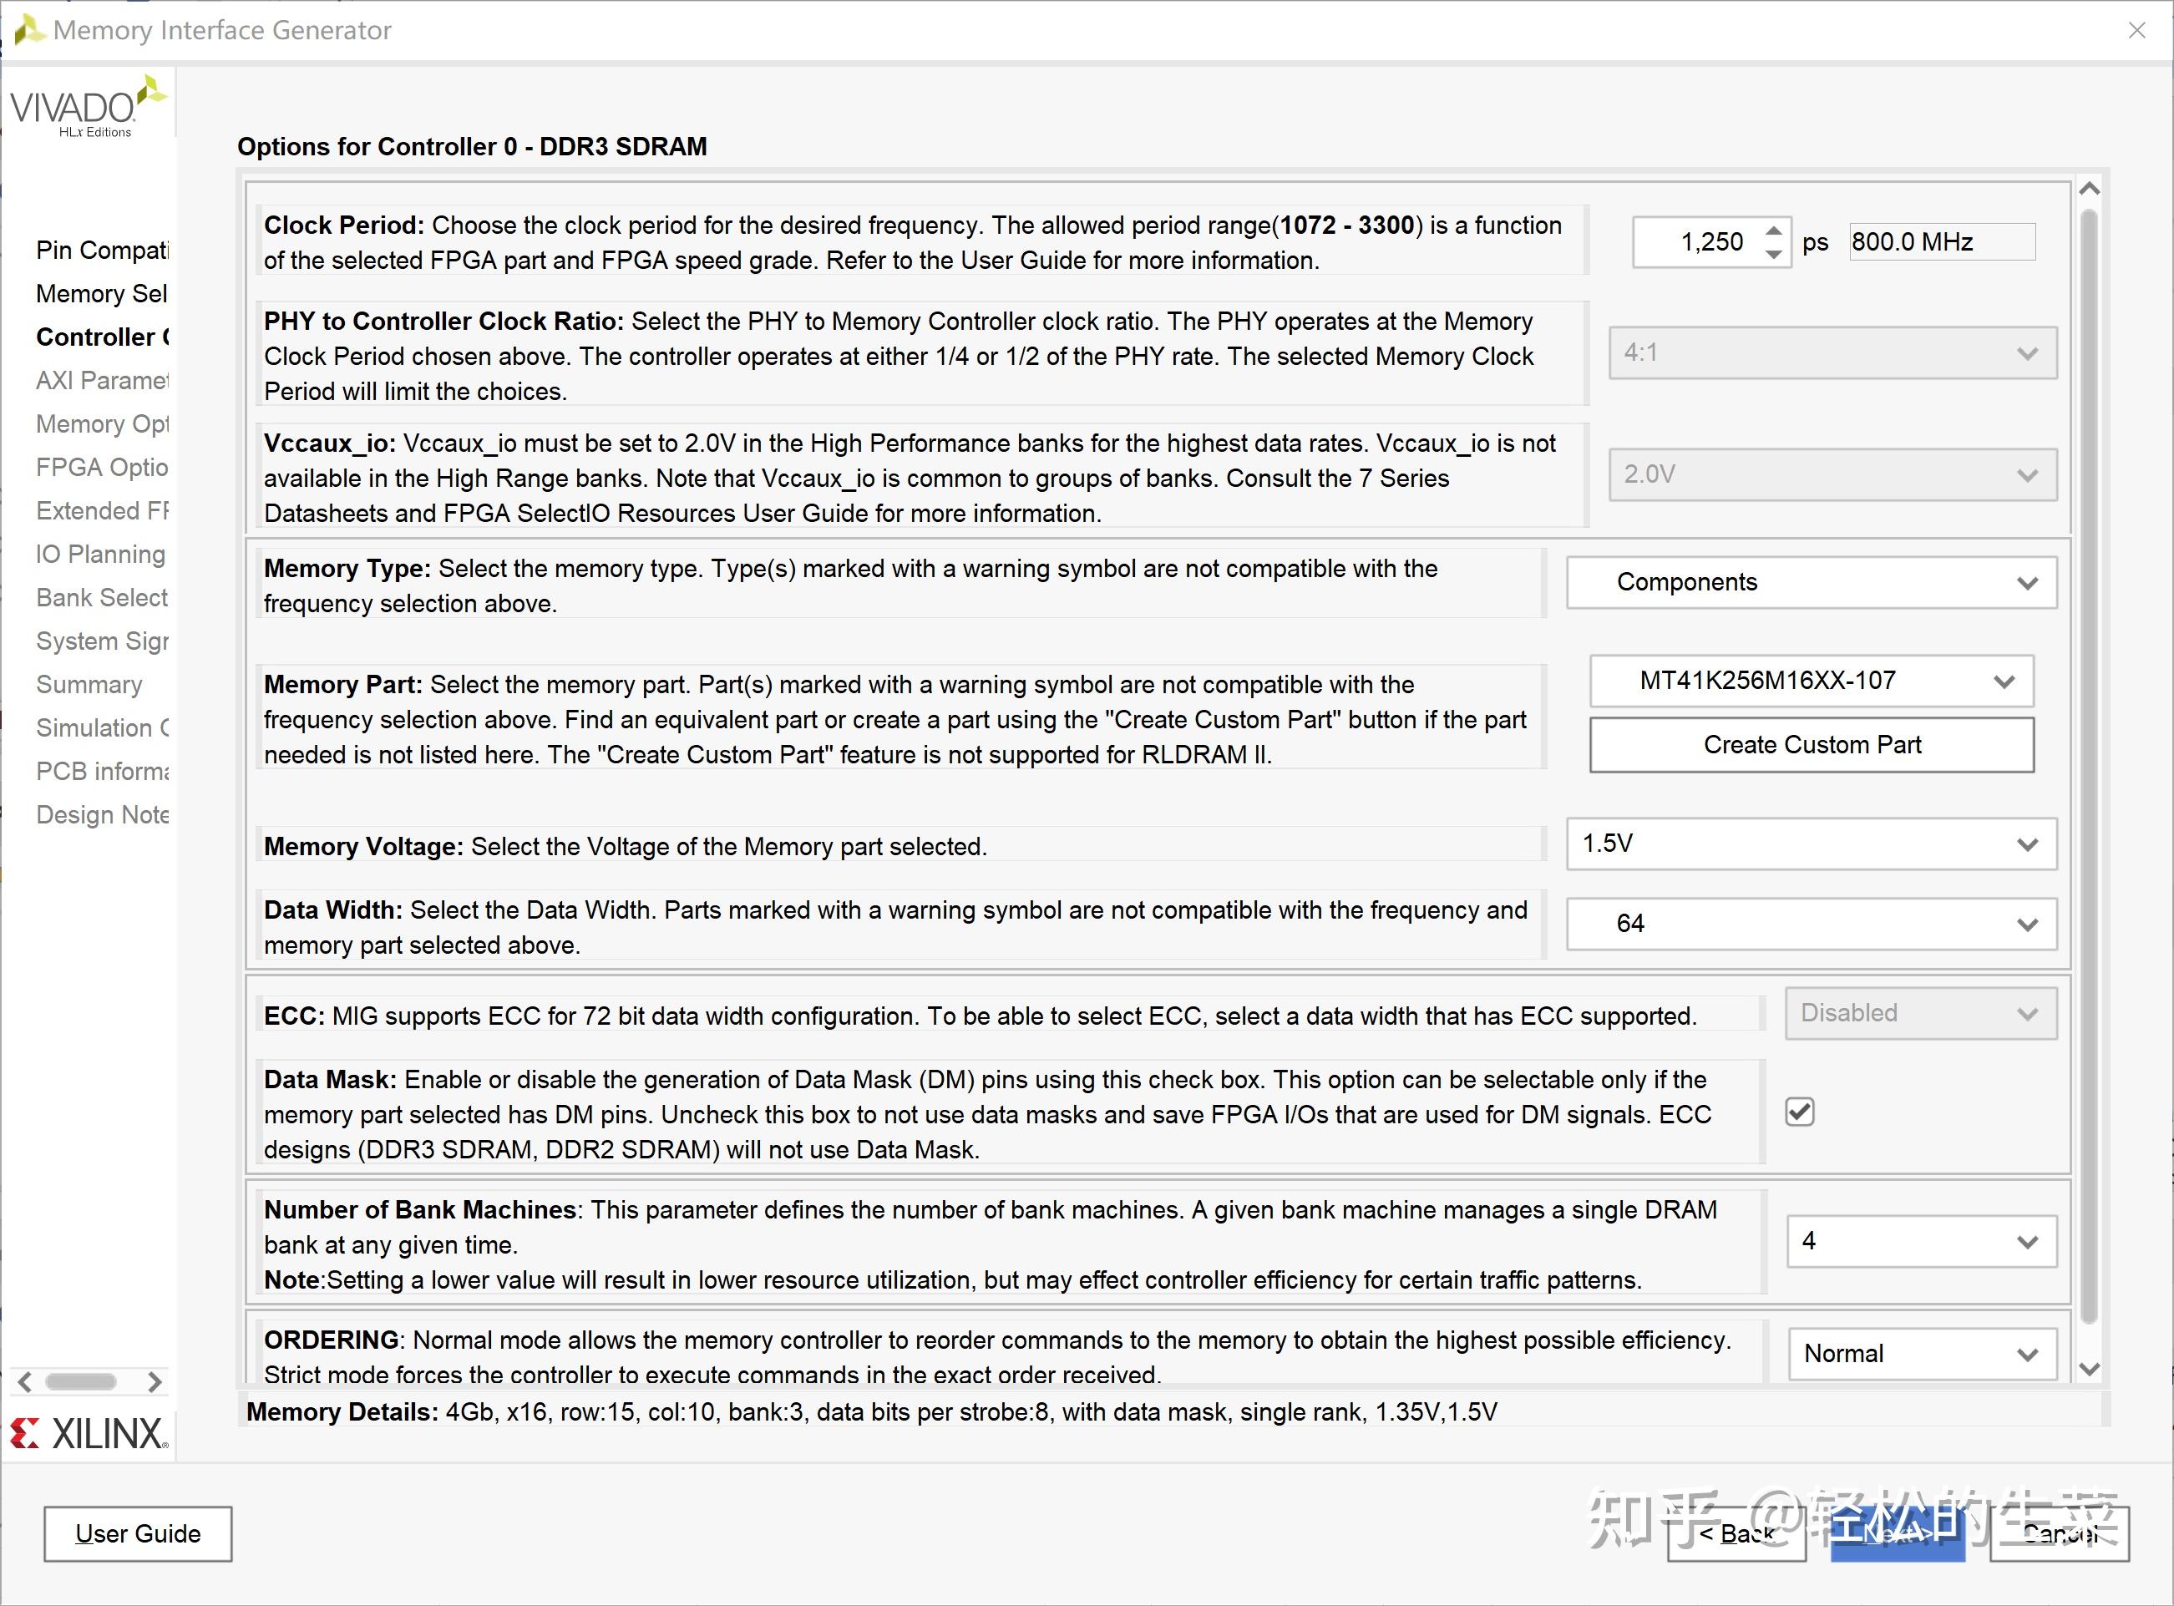Click the options panel scroll down arrow

pyautogui.click(x=2090, y=1369)
